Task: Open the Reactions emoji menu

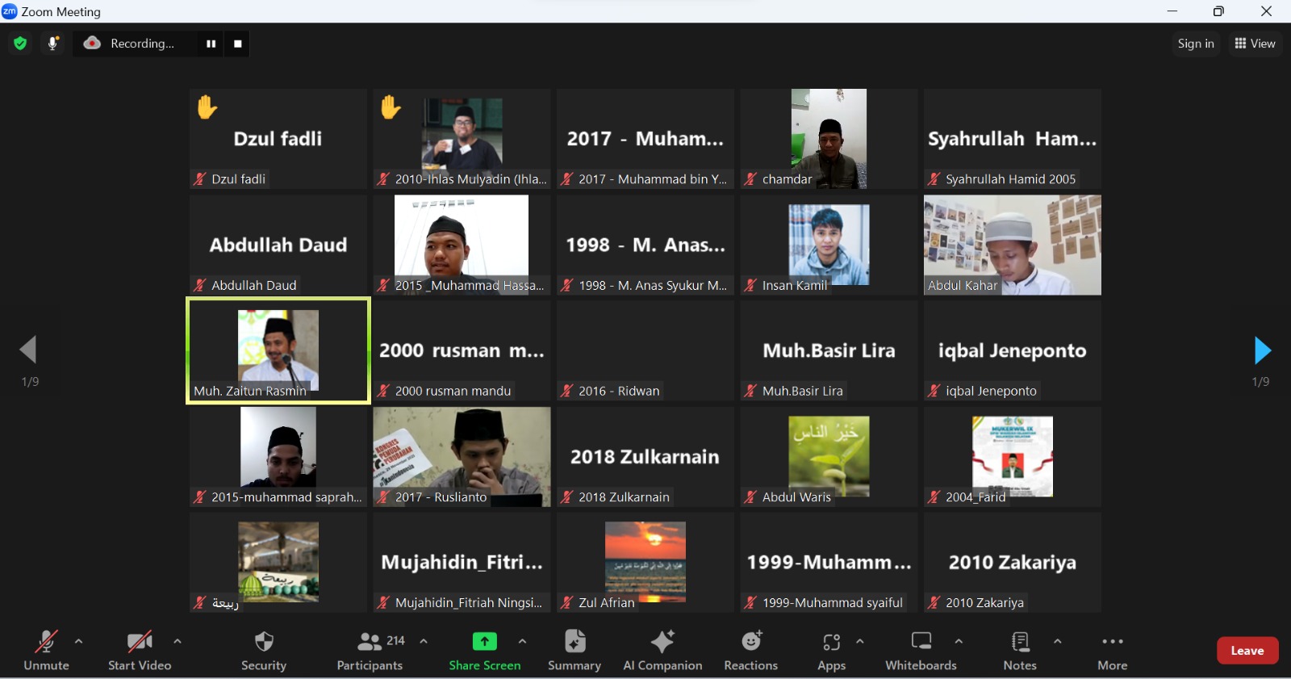Action: tap(751, 642)
